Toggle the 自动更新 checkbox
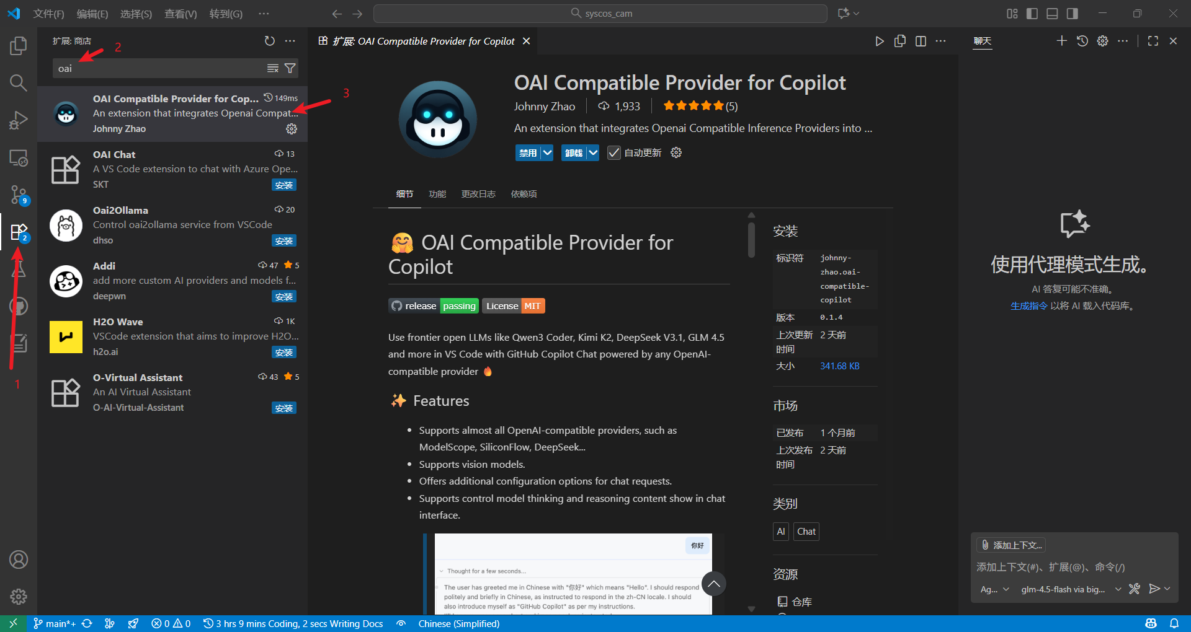1191x632 pixels. pos(613,152)
